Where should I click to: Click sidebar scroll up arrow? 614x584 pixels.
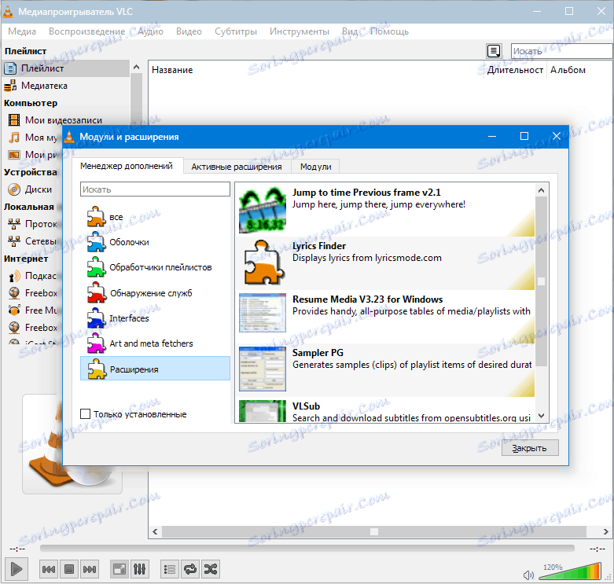click(136, 67)
